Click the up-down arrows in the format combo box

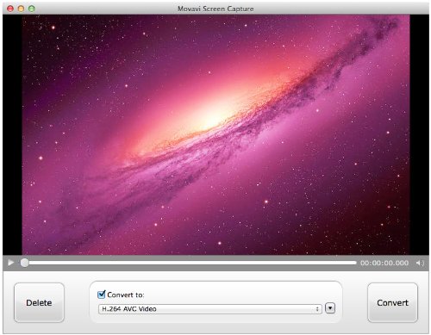[x=317, y=309]
